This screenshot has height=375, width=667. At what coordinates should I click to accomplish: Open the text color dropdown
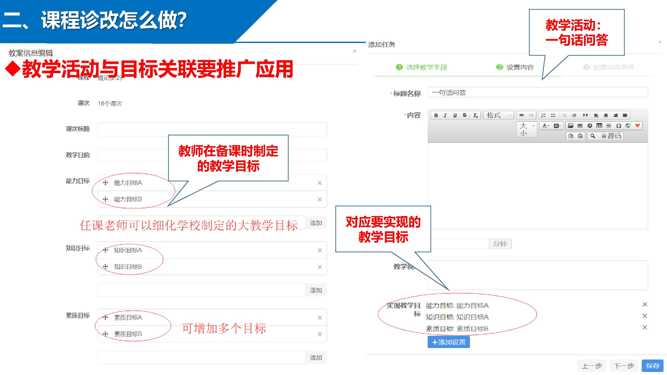(x=545, y=126)
